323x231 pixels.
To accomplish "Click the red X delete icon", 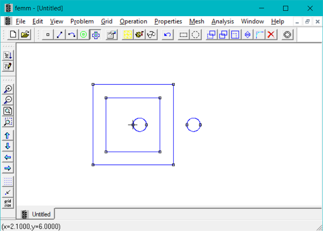I will point(271,35).
